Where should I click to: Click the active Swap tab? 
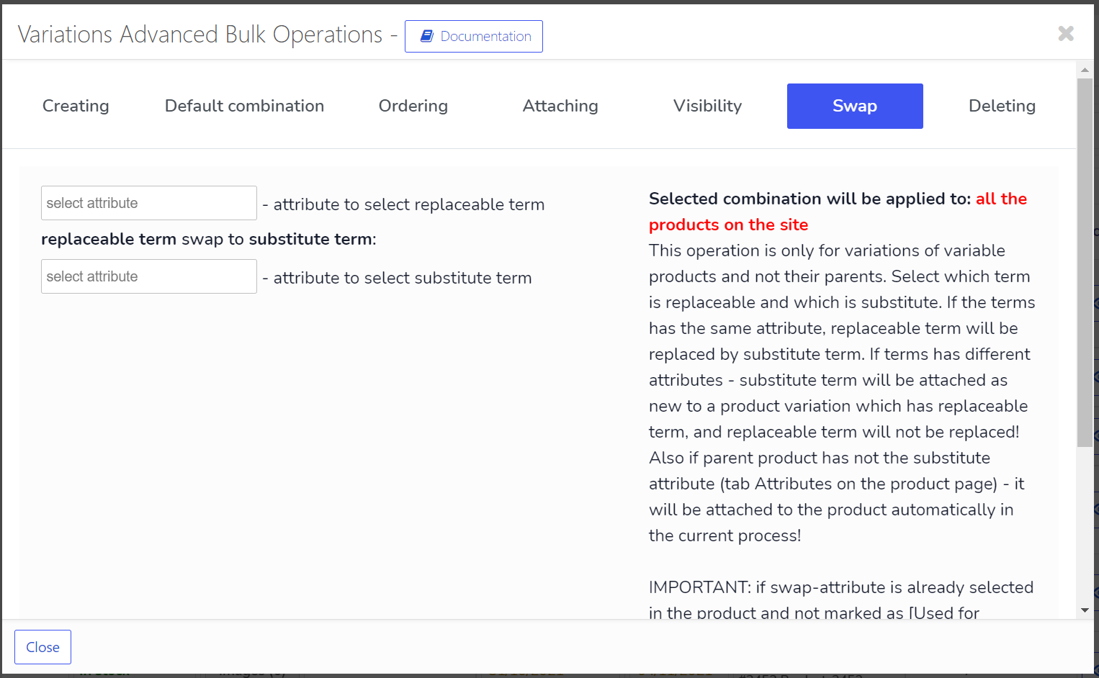click(855, 106)
